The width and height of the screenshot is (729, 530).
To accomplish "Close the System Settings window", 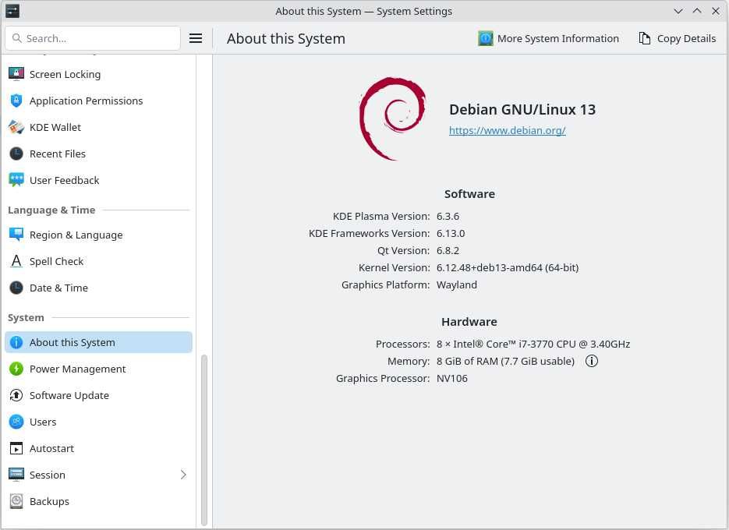I will (x=716, y=11).
